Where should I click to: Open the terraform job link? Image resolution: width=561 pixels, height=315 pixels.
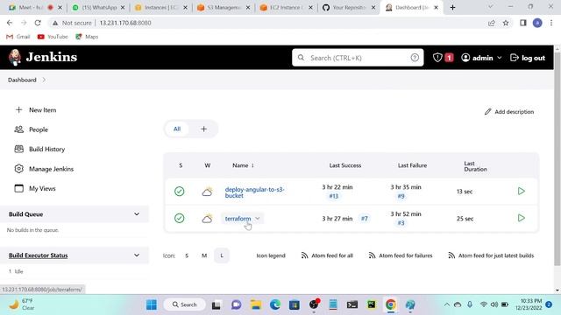238,218
